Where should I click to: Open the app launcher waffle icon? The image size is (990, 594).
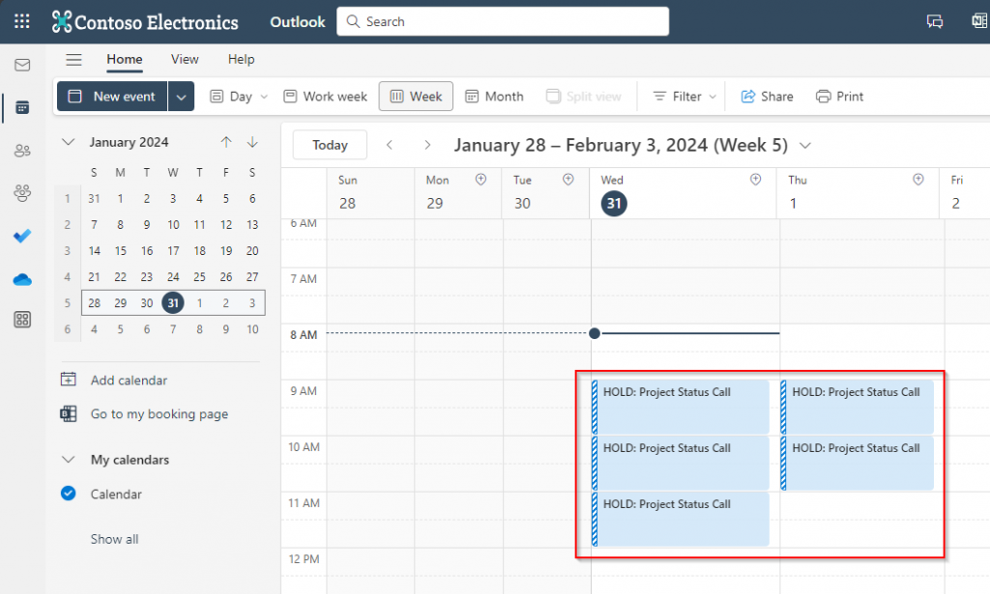[x=21, y=21]
